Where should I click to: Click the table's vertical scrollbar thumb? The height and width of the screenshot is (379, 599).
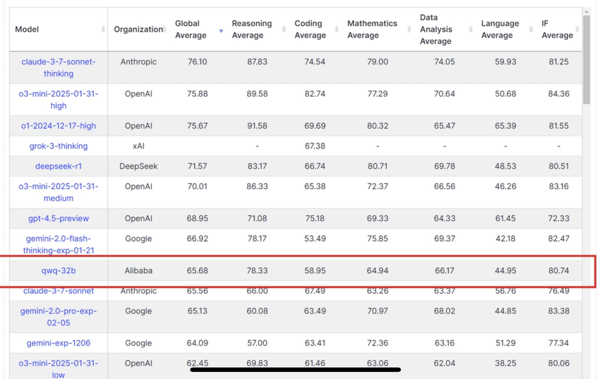pyautogui.click(x=586, y=59)
